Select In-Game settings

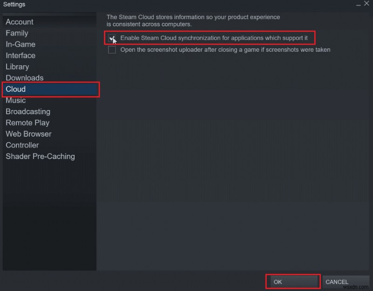pyautogui.click(x=21, y=44)
